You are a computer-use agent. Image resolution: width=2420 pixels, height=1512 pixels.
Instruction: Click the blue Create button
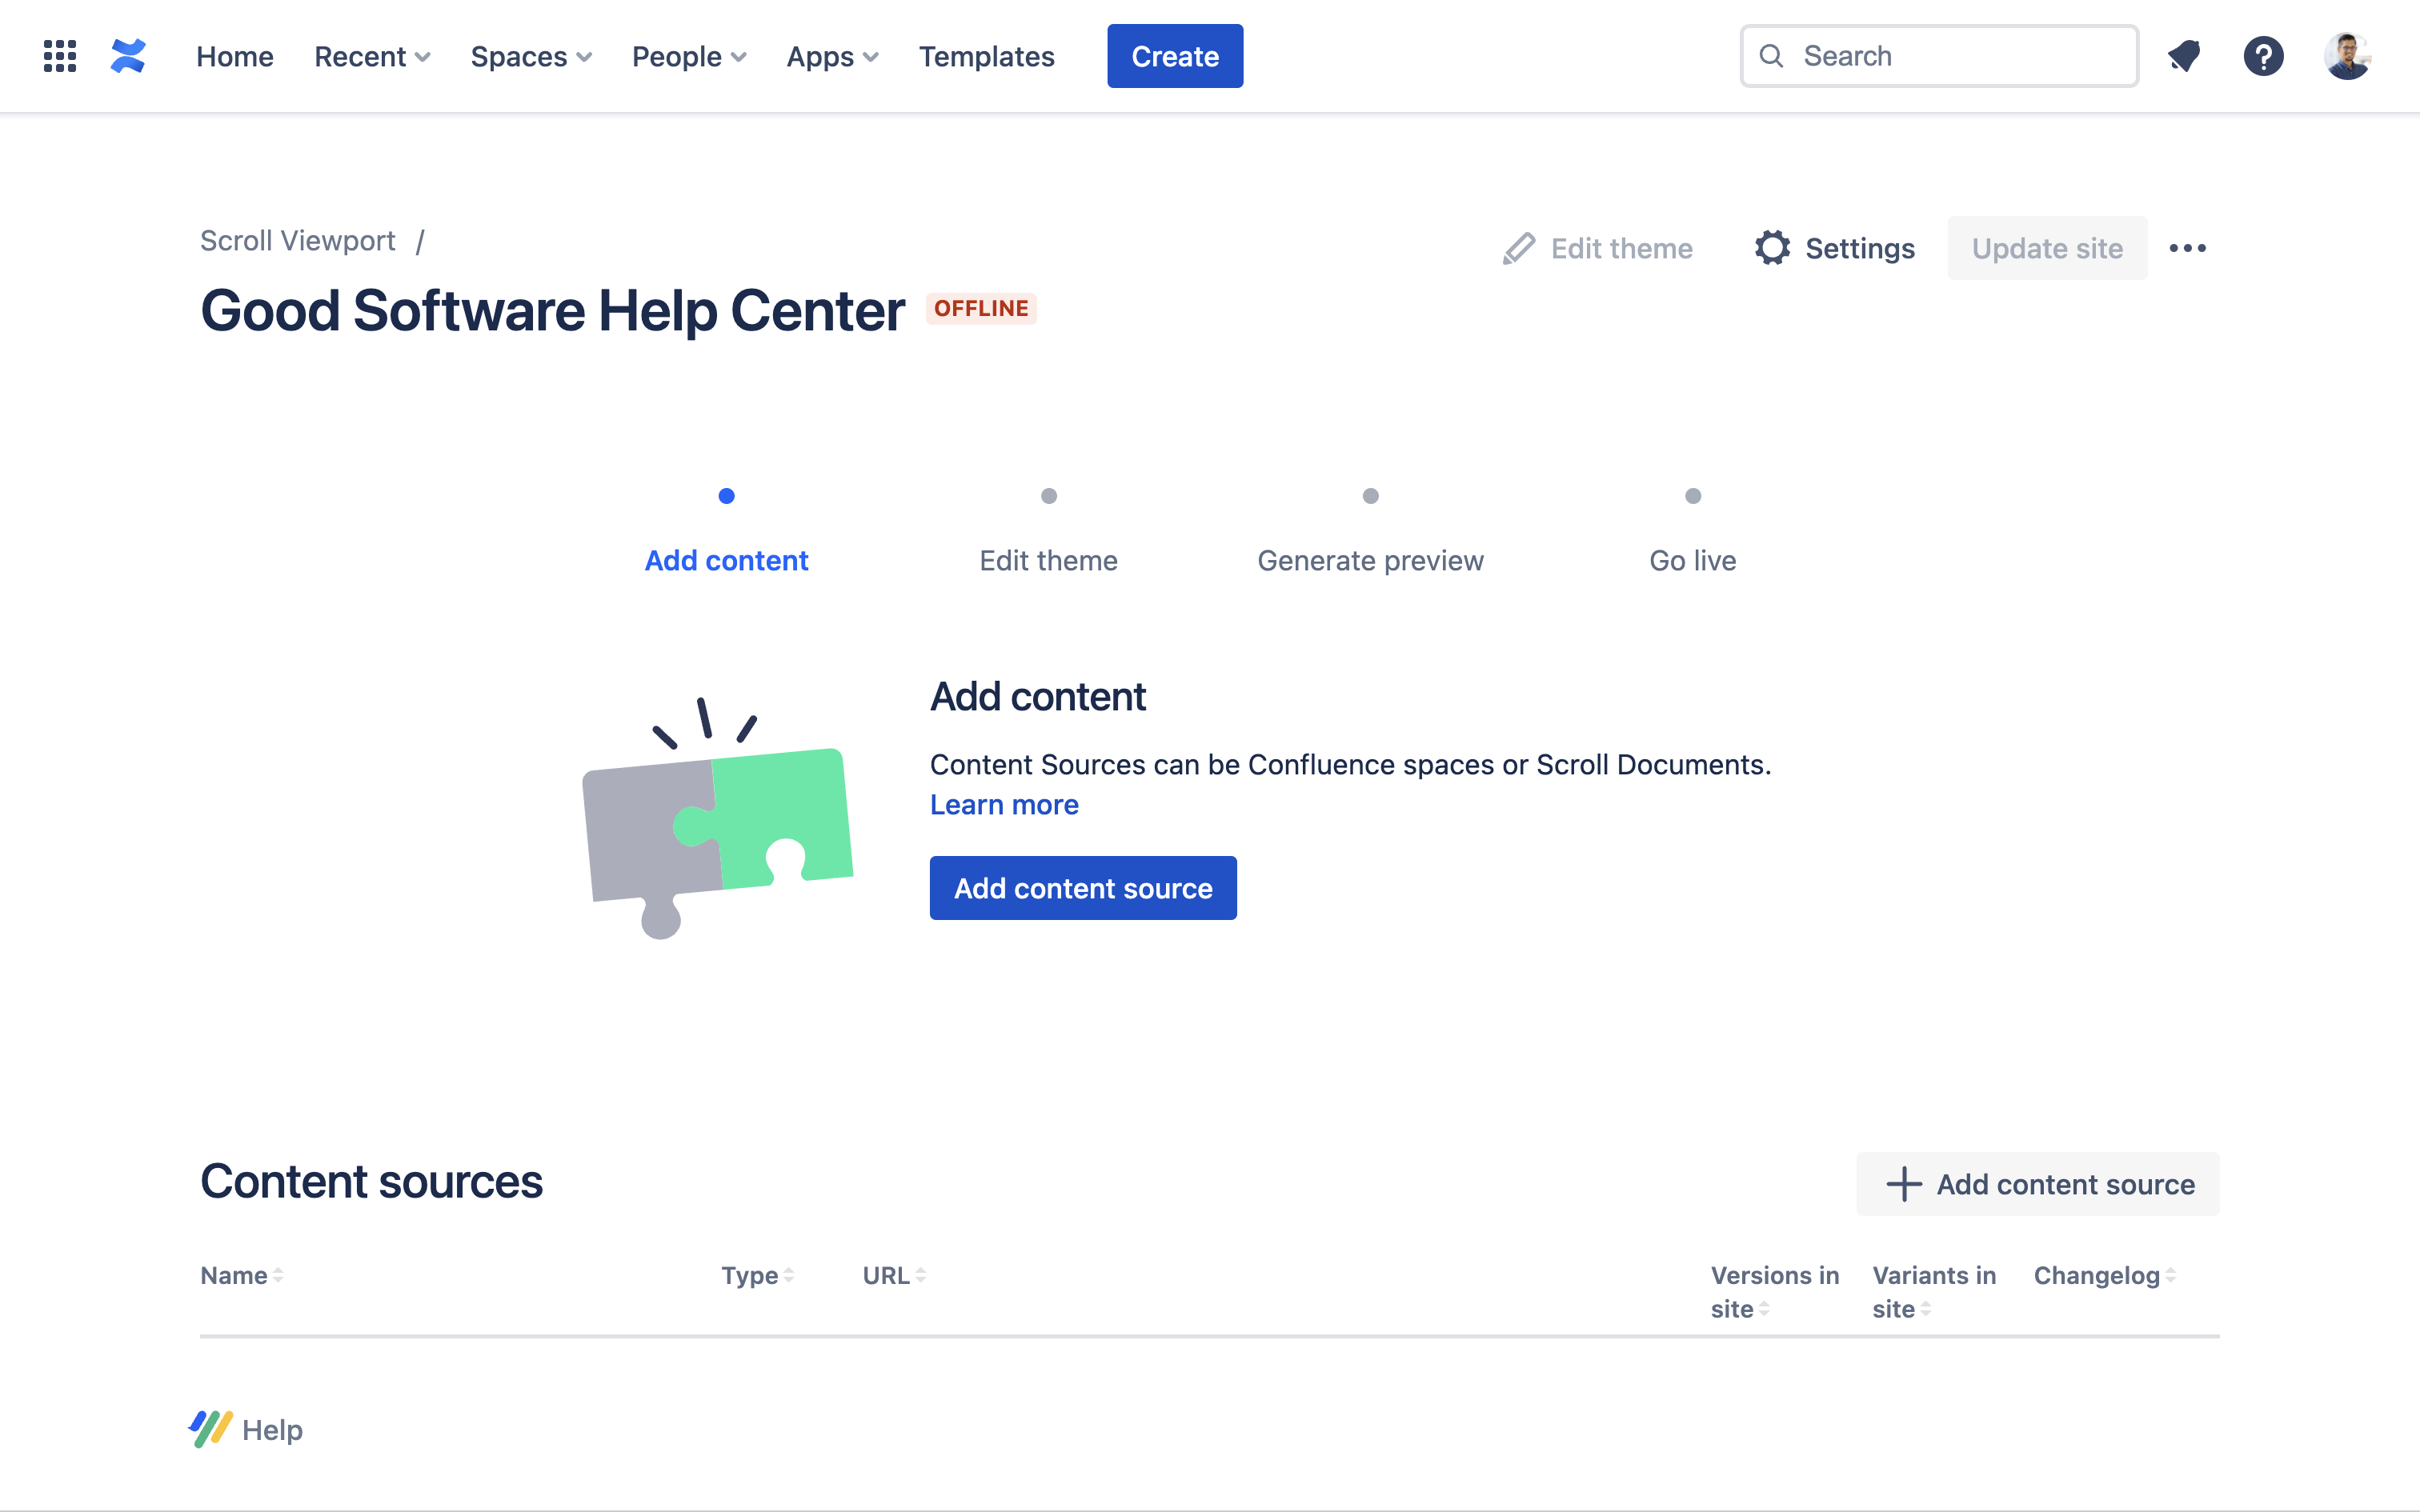pyautogui.click(x=1175, y=56)
